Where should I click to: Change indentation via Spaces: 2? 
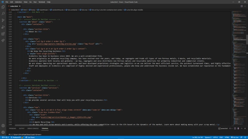(x=208, y=137)
